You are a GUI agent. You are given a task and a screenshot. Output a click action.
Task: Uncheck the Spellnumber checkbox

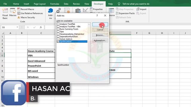tap(58, 42)
